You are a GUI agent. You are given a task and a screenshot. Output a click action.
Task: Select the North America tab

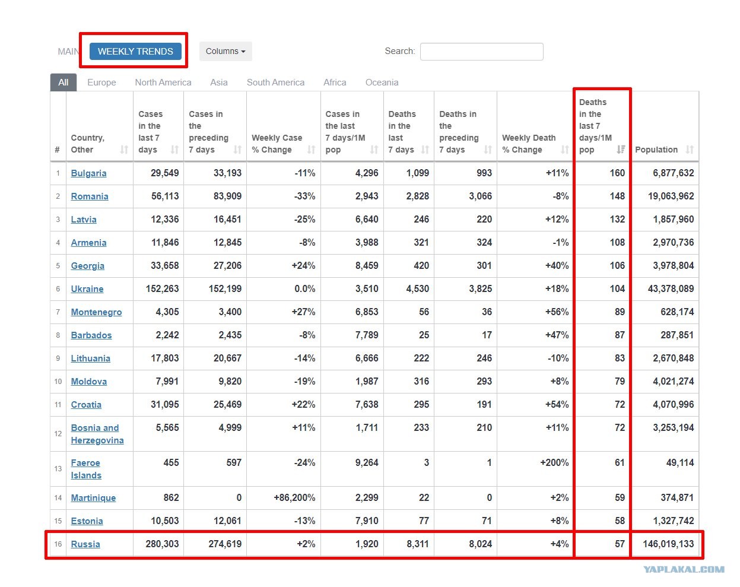coord(163,83)
